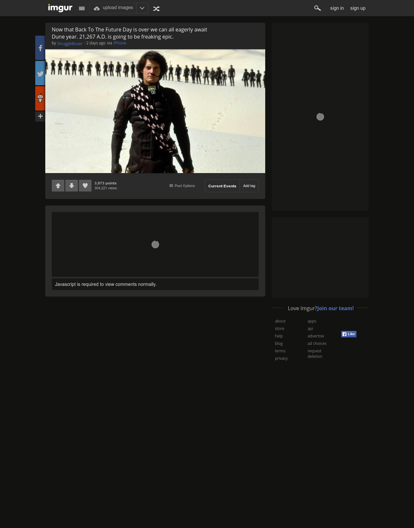The image size is (414, 528).
Task: Click the sign in link
Action: point(337,8)
